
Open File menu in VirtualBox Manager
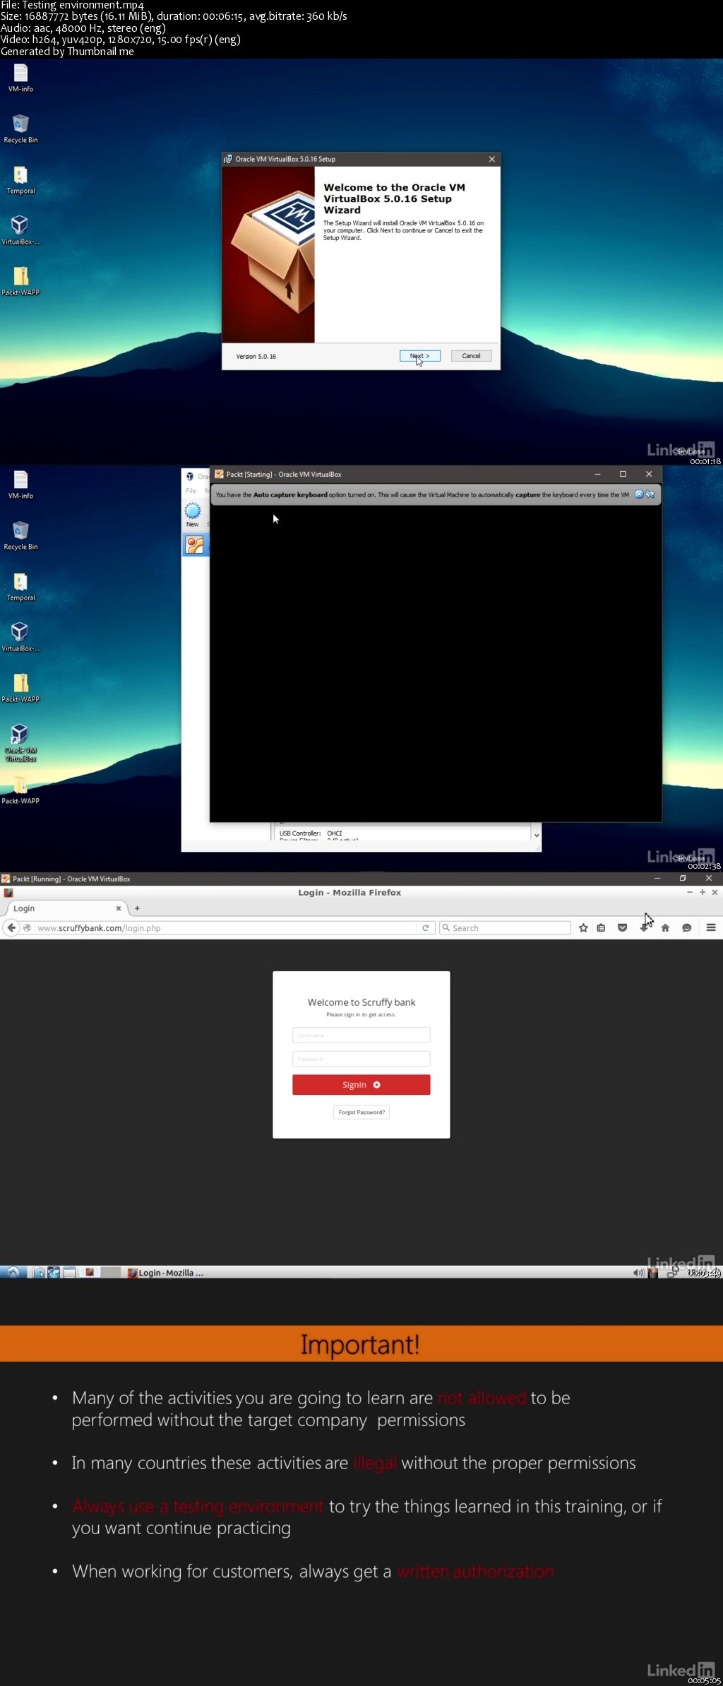click(191, 490)
